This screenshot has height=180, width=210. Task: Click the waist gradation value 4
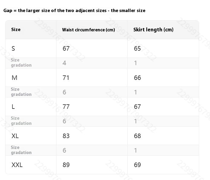click(64, 63)
